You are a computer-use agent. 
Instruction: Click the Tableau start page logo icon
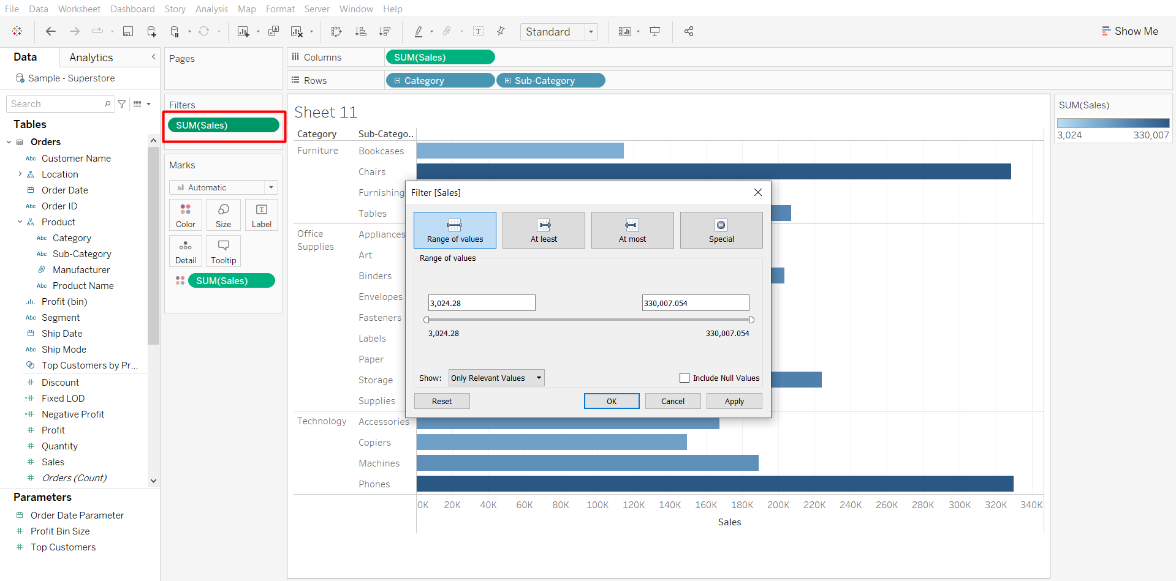point(17,31)
